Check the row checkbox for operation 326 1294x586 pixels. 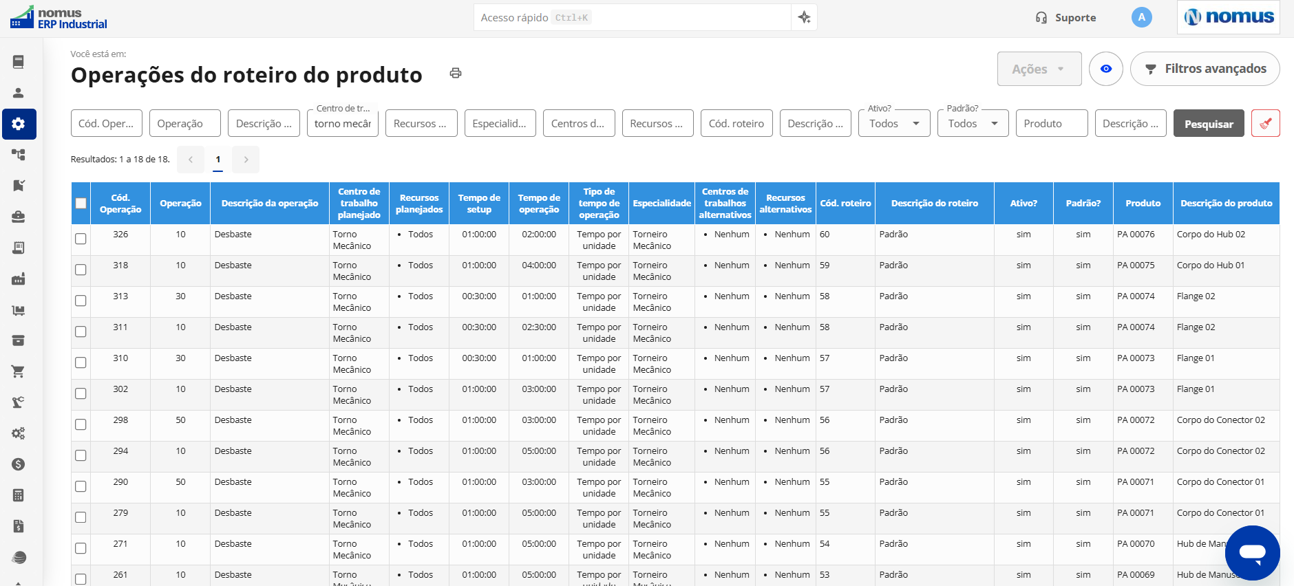(81, 239)
